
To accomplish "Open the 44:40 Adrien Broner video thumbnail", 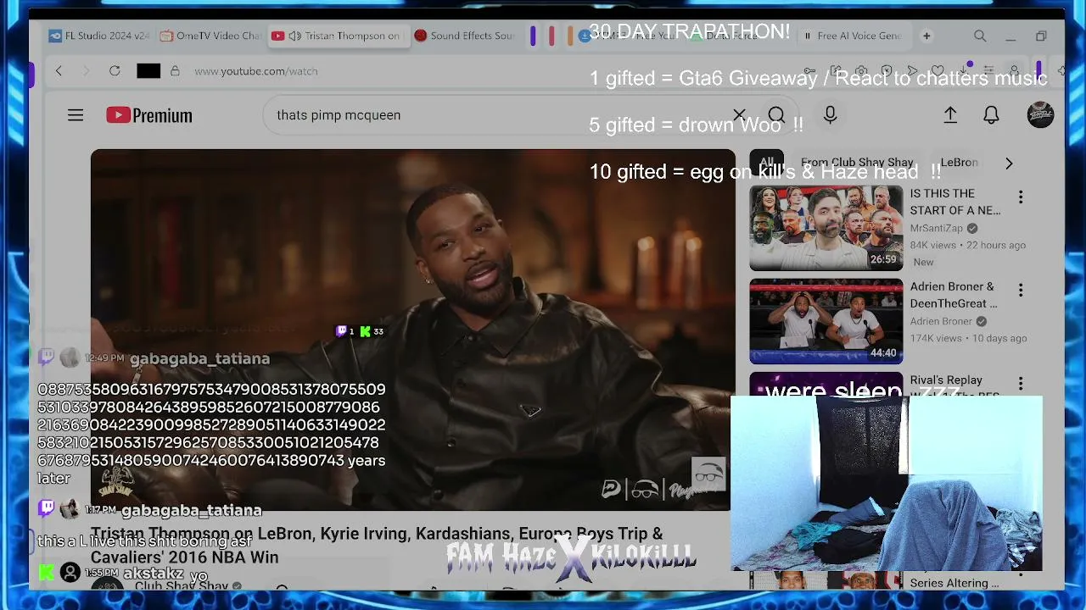I will (x=826, y=321).
